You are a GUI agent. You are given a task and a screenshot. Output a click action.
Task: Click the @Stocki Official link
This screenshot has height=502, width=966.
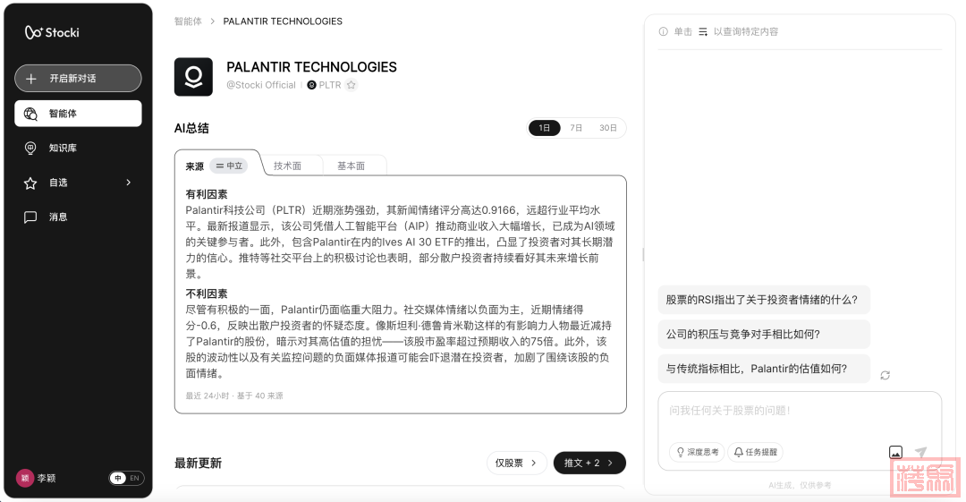(261, 85)
